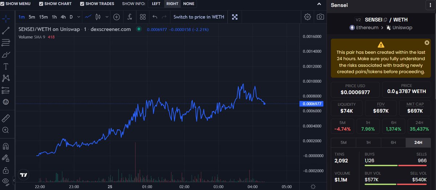The image size is (436, 190).
Task: Open the emoji icons tool
Action: (x=6, y=102)
